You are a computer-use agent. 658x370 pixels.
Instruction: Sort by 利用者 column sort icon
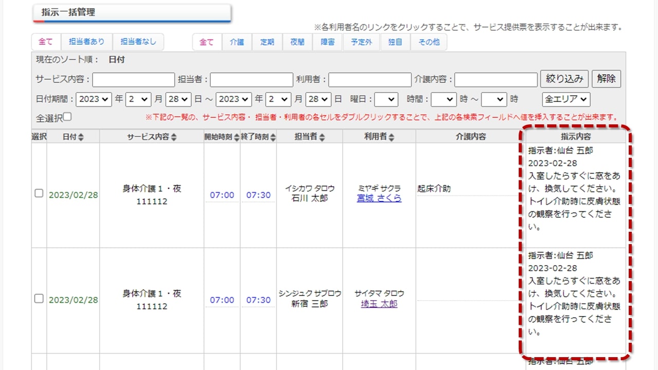391,137
